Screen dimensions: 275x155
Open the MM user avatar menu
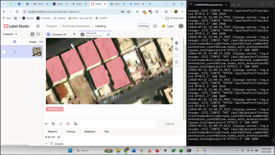click(x=181, y=26)
